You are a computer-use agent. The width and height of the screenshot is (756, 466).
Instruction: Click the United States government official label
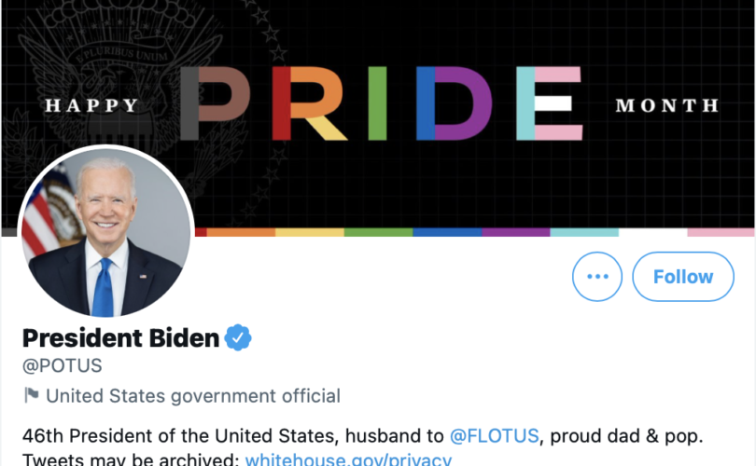point(193,395)
